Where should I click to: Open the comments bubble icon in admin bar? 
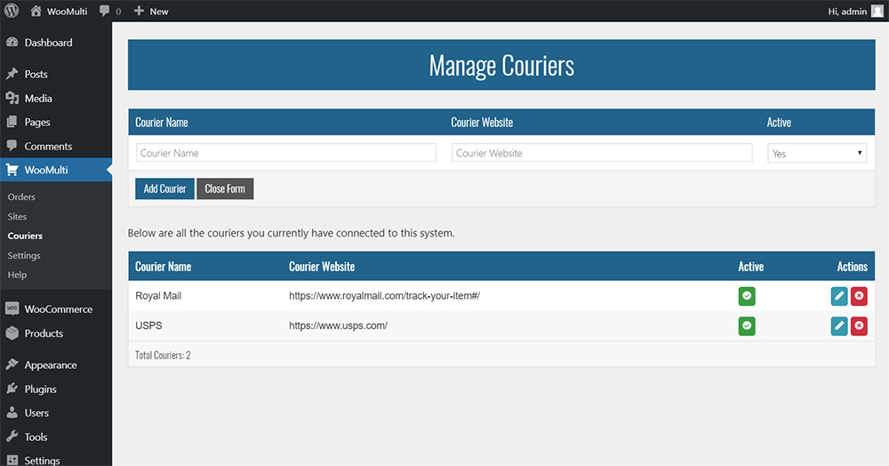point(105,11)
